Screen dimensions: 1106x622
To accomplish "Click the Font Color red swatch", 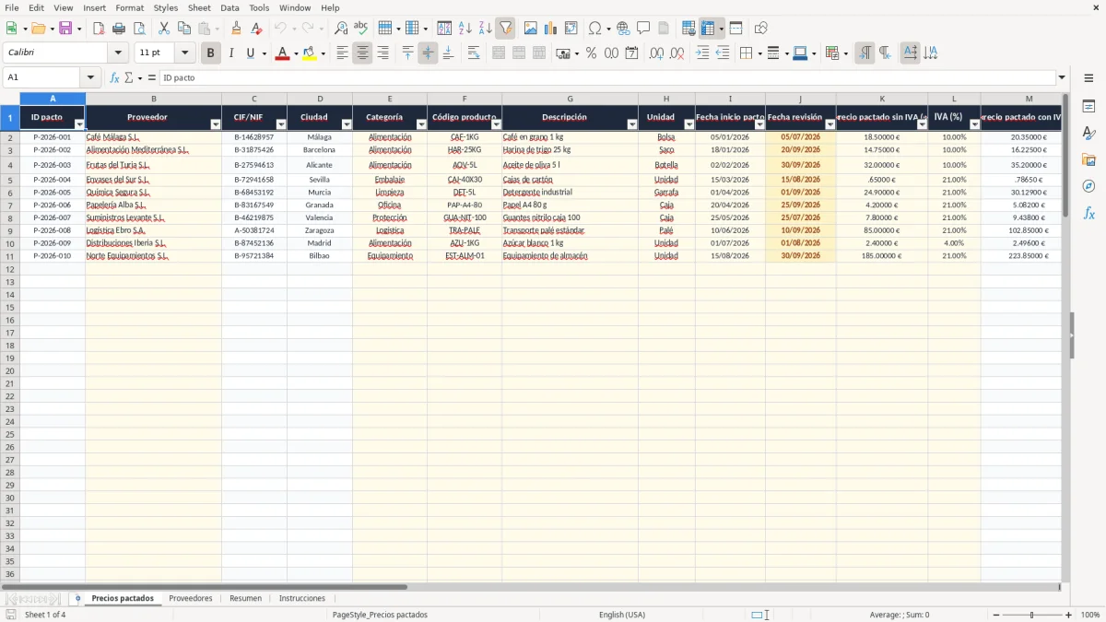I will [281, 53].
